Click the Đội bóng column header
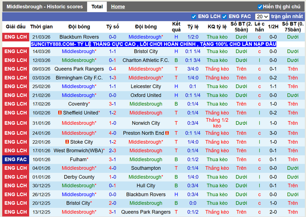The height and width of the screenshot is (217, 306). pos(79,27)
